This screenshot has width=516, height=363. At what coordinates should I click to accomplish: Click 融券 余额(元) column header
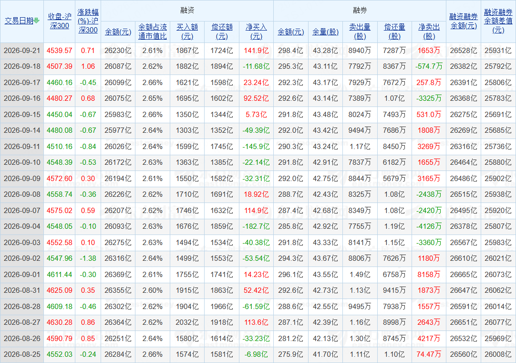click(291, 32)
